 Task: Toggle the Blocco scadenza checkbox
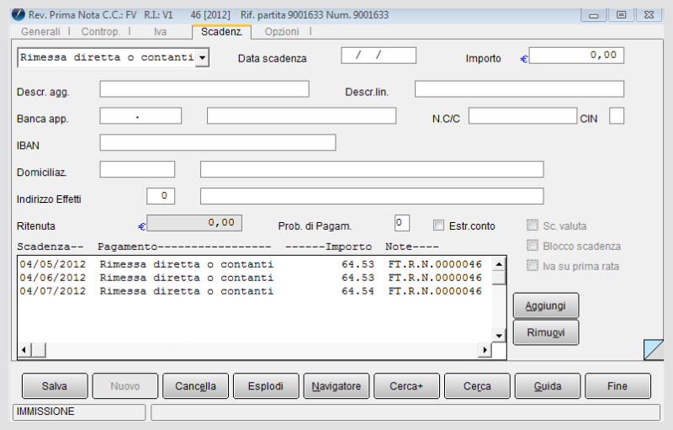tap(533, 246)
